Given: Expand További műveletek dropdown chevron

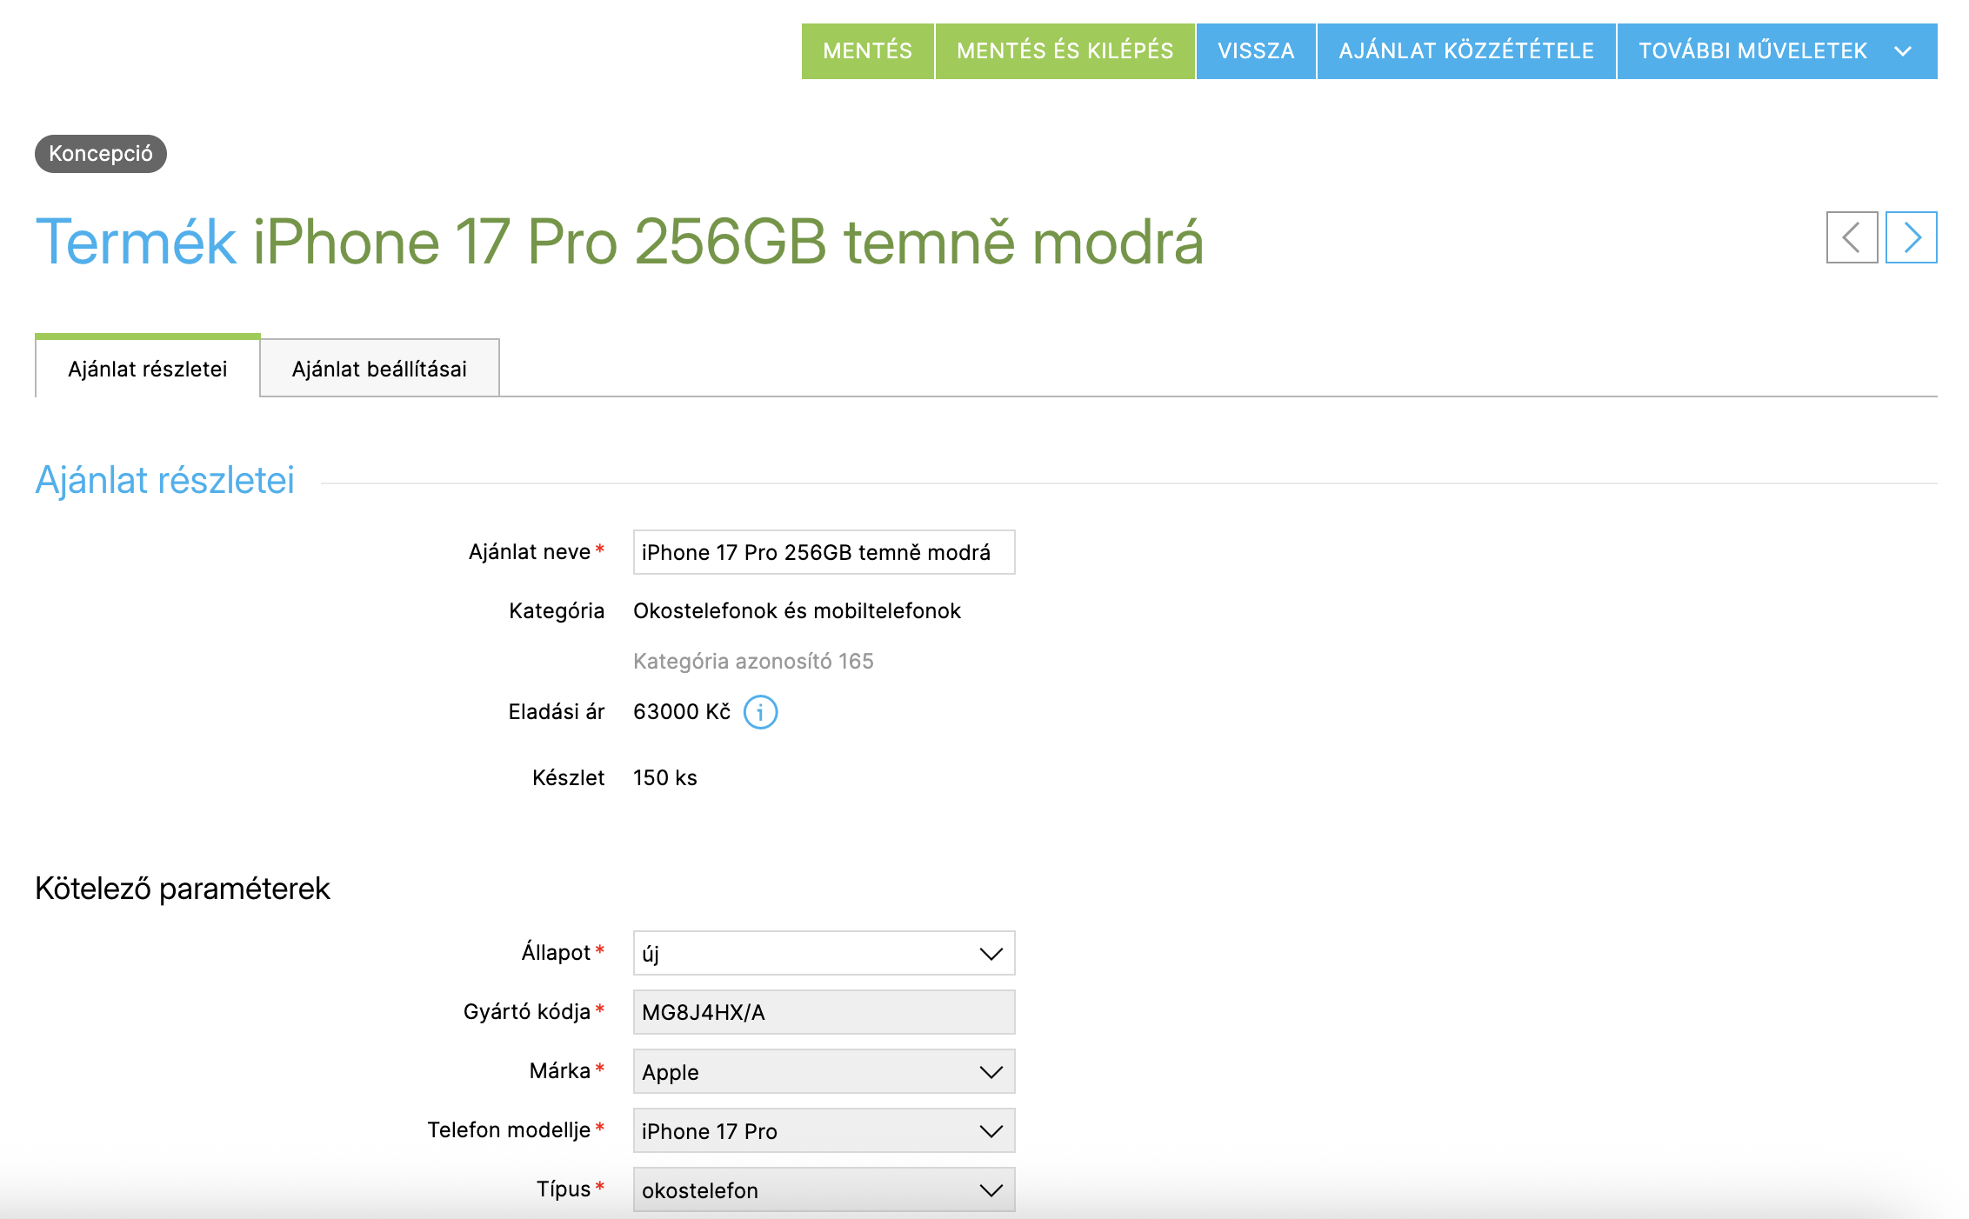Looking at the screenshot, I should point(1903,51).
